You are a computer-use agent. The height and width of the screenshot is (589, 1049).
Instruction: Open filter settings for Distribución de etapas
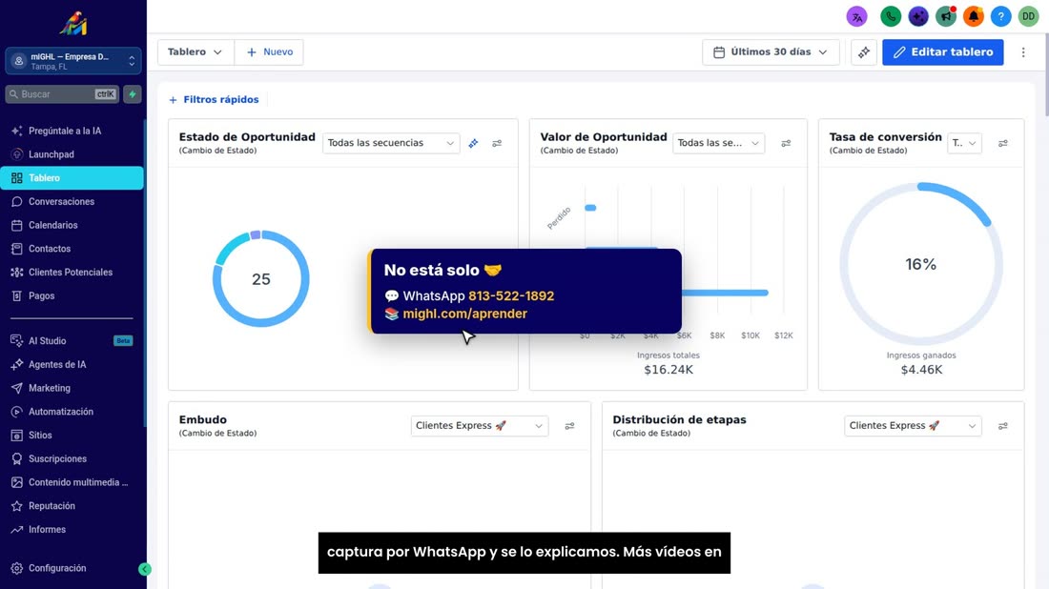(1003, 426)
